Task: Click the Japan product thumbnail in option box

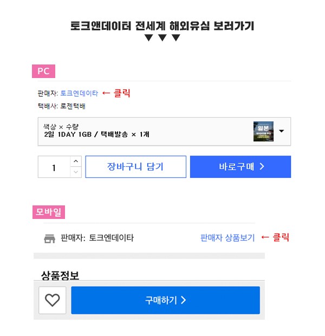Action: 263,131
